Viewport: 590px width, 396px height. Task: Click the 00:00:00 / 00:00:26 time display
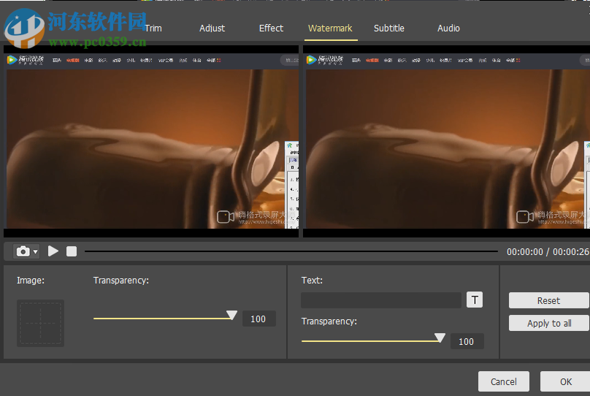(x=548, y=252)
